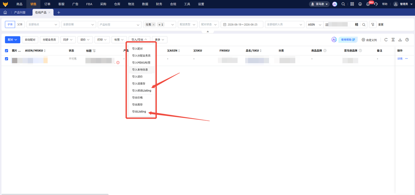Open the 使用帮助 button
Image resolution: width=415 pixels, height=195 pixels.
tap(348, 40)
